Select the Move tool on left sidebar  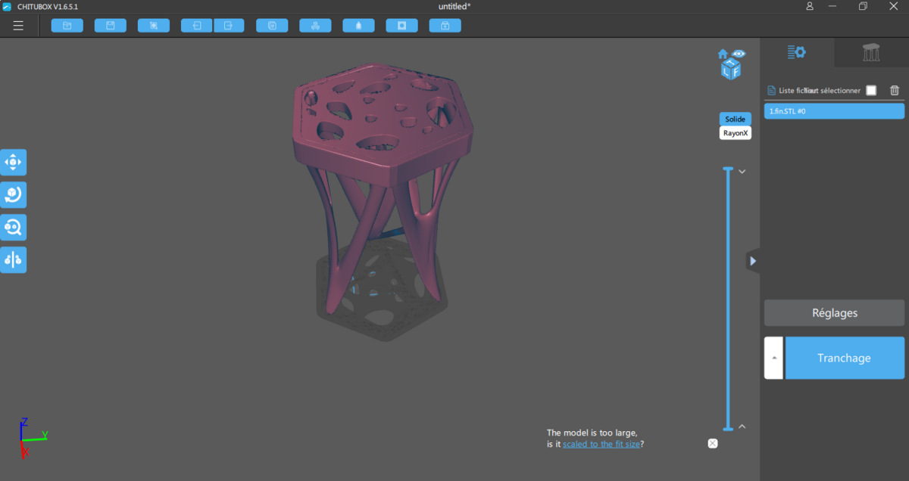pyautogui.click(x=14, y=162)
